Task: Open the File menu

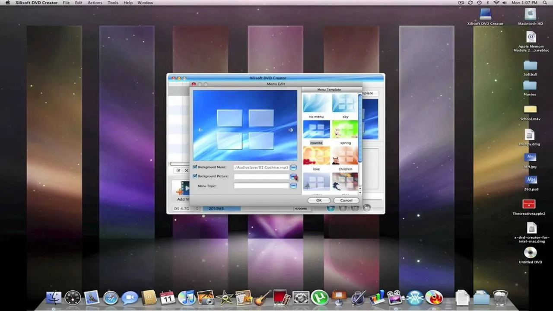Action: pos(66,3)
